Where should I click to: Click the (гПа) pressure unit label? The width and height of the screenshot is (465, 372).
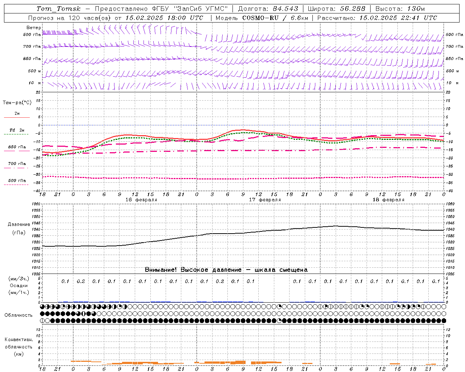point(19,233)
